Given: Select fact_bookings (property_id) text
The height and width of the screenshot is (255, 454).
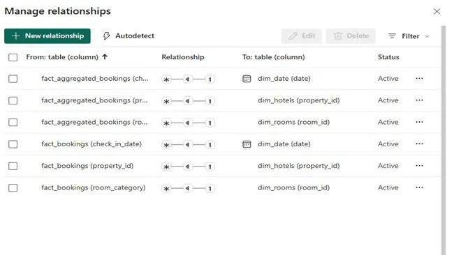Looking at the screenshot, I should (87, 166).
